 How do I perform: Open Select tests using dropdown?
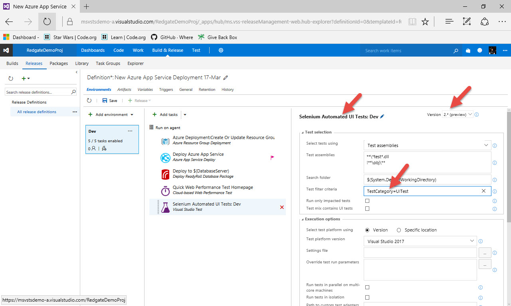coord(427,145)
